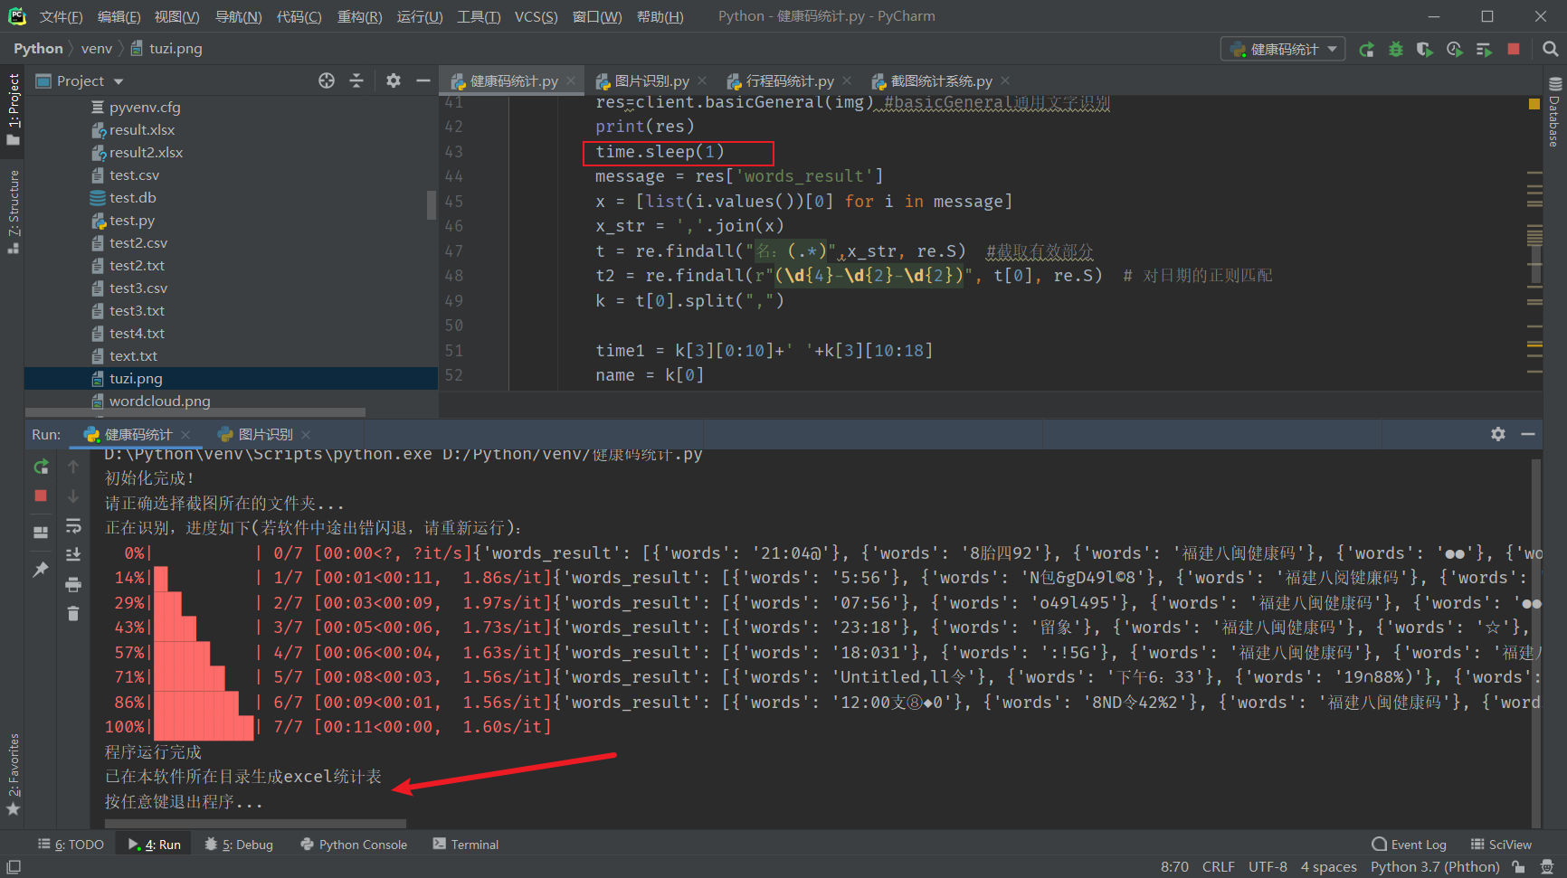Image resolution: width=1567 pixels, height=878 pixels.
Task: Open the 4 spaces indent settings
Action: [1328, 866]
